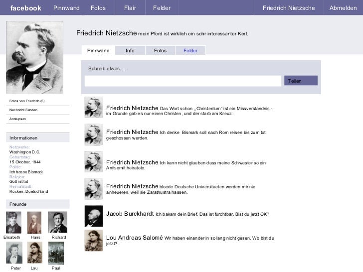363x272 pixels.
Task: Select the Pinnwand profile tab
Action: pyautogui.click(x=98, y=50)
